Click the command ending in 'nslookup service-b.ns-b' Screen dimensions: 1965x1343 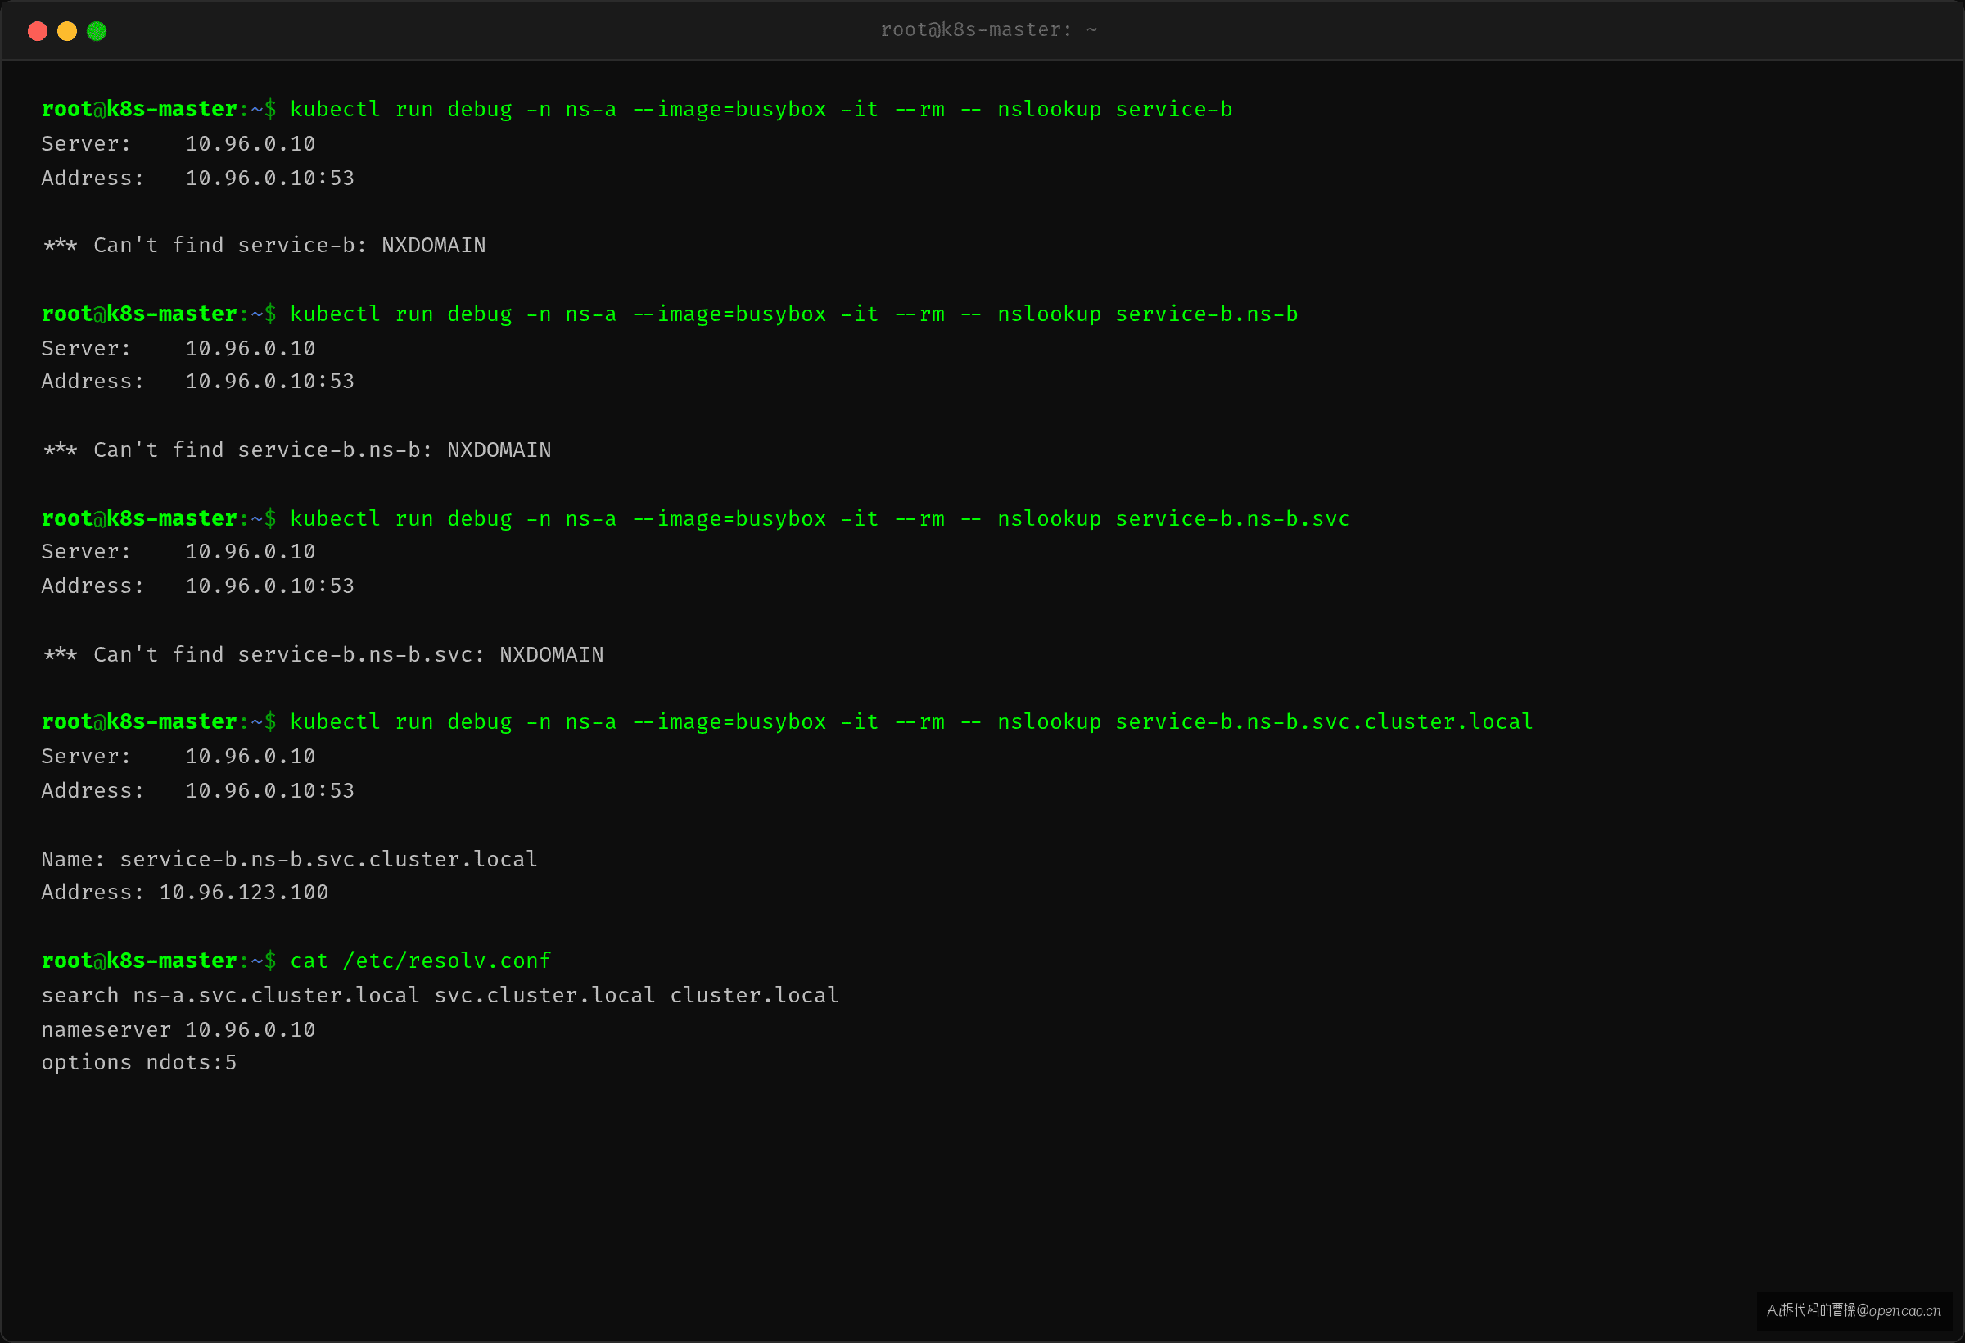click(x=794, y=314)
